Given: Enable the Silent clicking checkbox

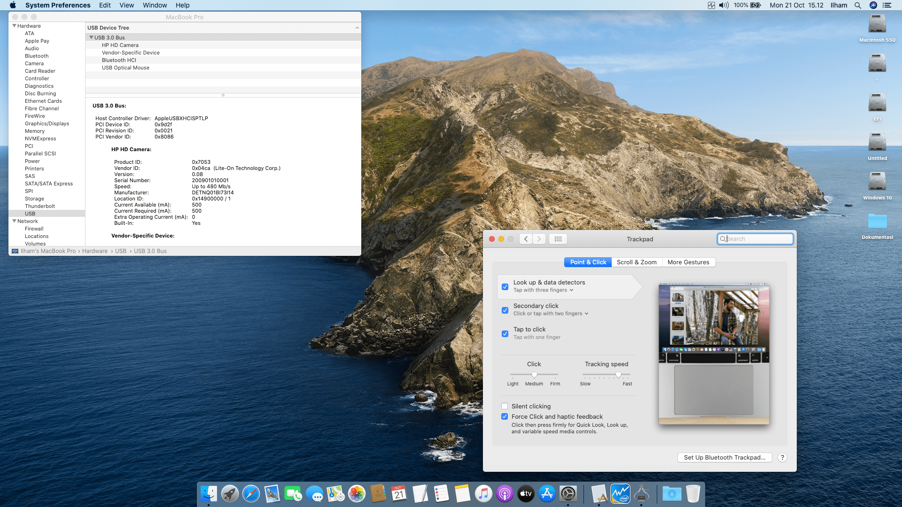Looking at the screenshot, I should [x=505, y=407].
